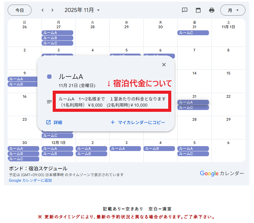
Task: Close the ルームA event popup
Action: click(x=164, y=65)
